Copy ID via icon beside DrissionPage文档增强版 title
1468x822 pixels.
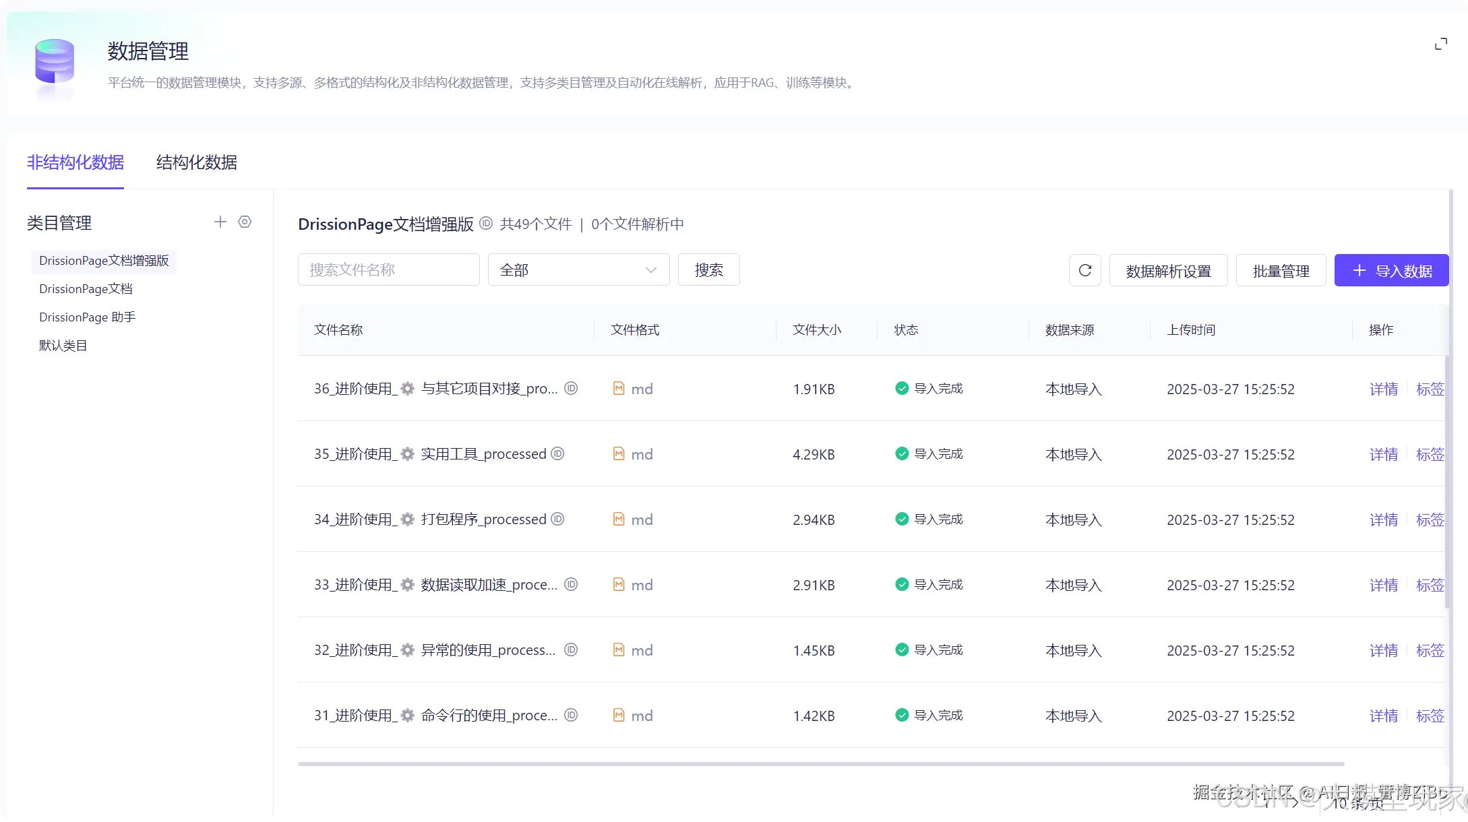pos(486,224)
